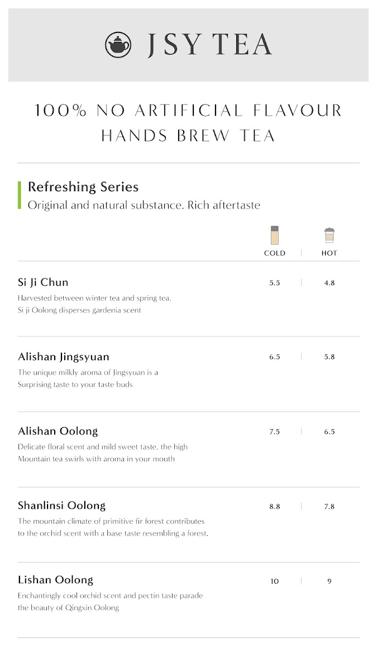Select Alishan Oolong tea name
377x671 pixels.
click(58, 431)
